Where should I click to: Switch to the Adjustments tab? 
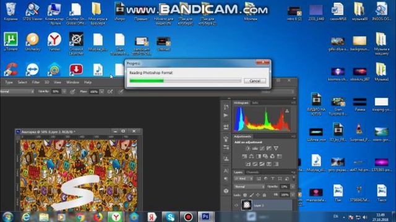coord(243,136)
